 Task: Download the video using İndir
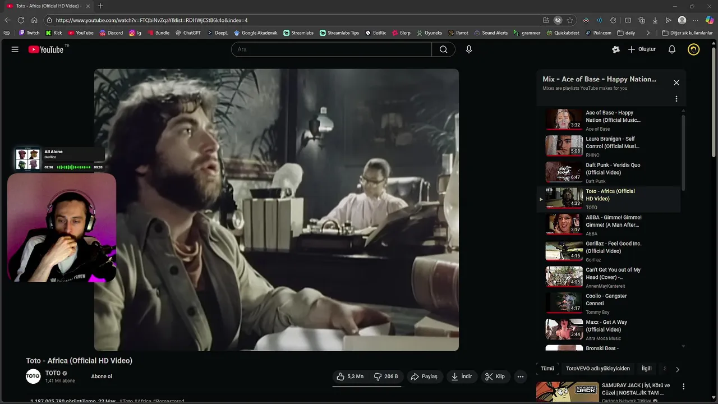coord(461,377)
